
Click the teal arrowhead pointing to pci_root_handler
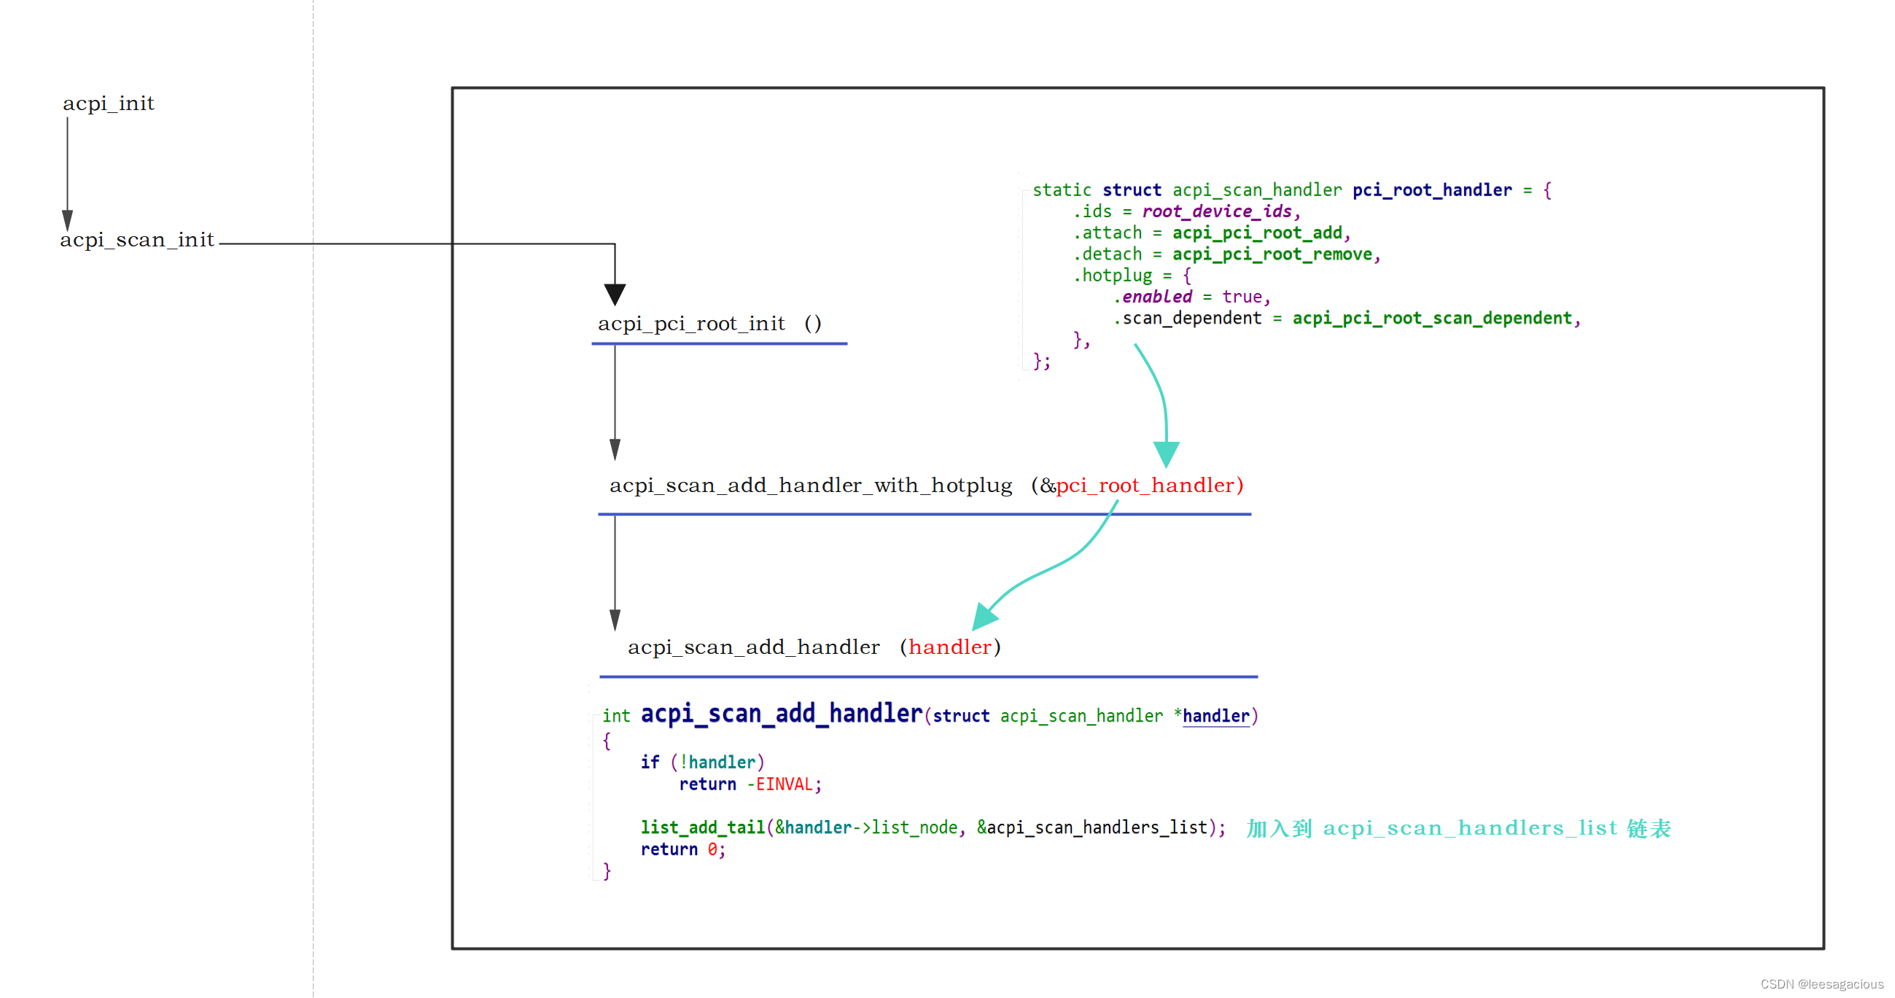tap(1166, 453)
